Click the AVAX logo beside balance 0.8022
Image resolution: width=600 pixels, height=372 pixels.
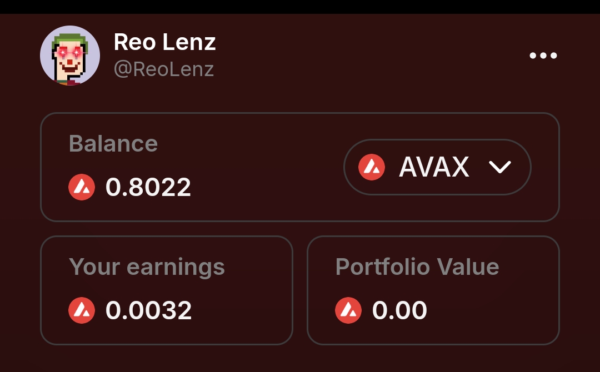[x=82, y=188]
